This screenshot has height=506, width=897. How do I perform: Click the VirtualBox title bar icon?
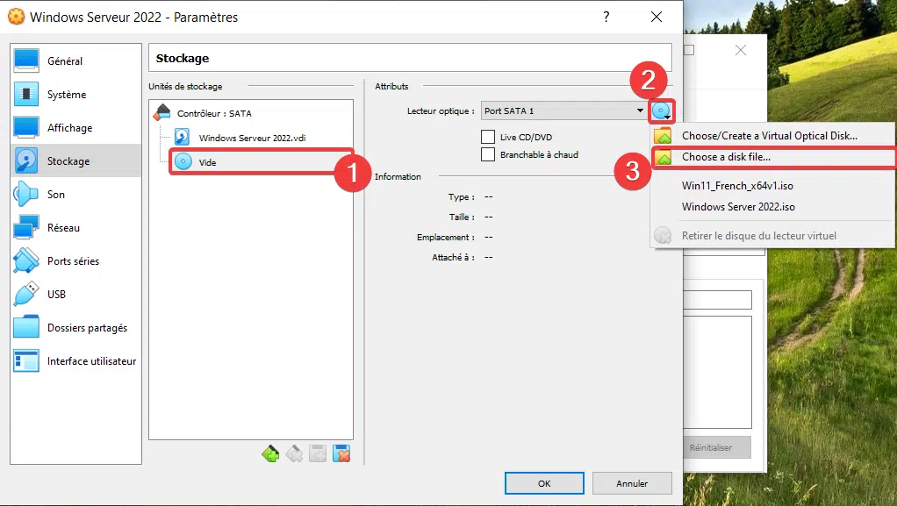tap(16, 18)
